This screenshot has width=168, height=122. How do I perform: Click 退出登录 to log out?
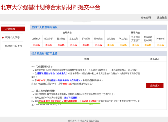click(162, 18)
